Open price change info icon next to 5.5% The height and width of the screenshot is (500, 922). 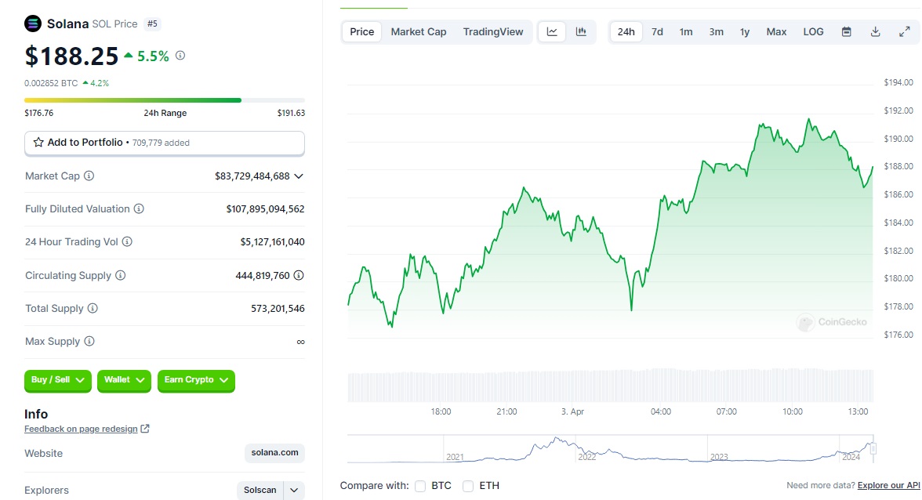180,55
